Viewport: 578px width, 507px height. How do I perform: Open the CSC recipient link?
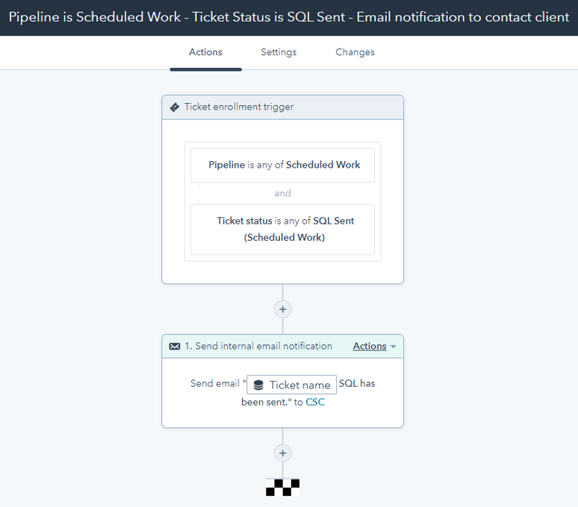tap(315, 403)
